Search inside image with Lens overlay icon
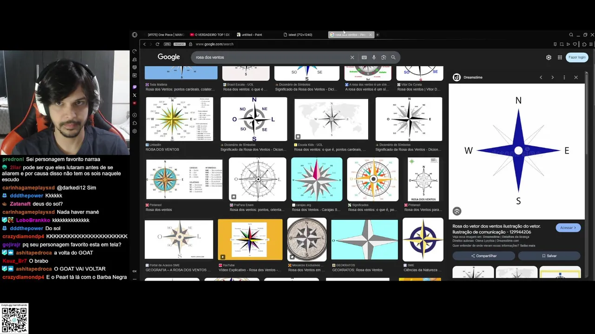Screen dimensions: 595x334 [x=457, y=212]
